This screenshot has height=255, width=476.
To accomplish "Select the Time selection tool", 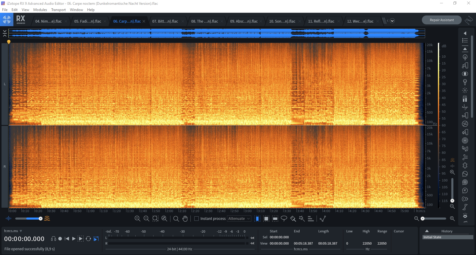I will click(x=257, y=219).
